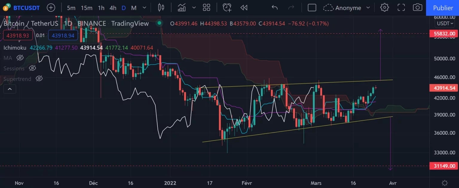The width and height of the screenshot is (459, 188).
Task: Click the Mars label on time axis
Action: (316, 183)
